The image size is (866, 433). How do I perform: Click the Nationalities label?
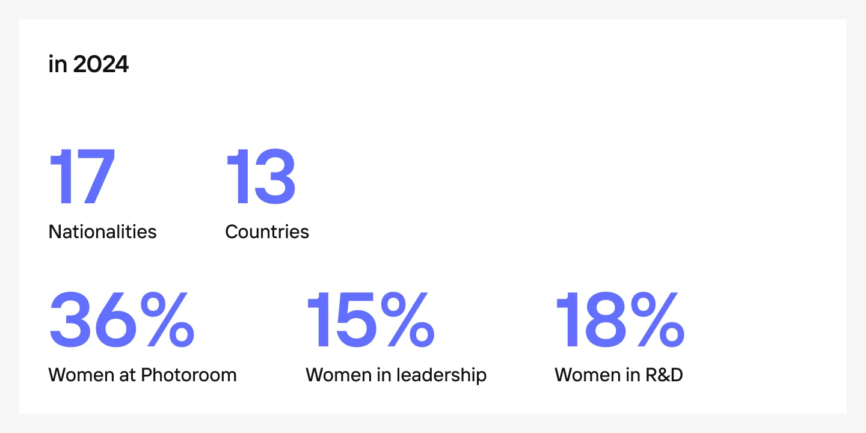click(x=102, y=232)
